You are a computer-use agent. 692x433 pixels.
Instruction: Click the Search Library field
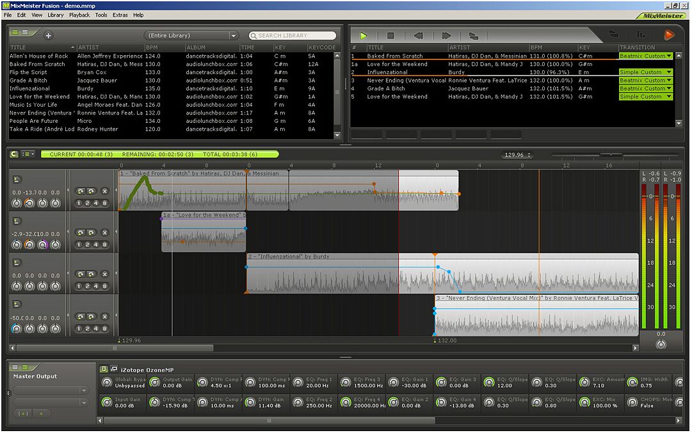tap(292, 35)
